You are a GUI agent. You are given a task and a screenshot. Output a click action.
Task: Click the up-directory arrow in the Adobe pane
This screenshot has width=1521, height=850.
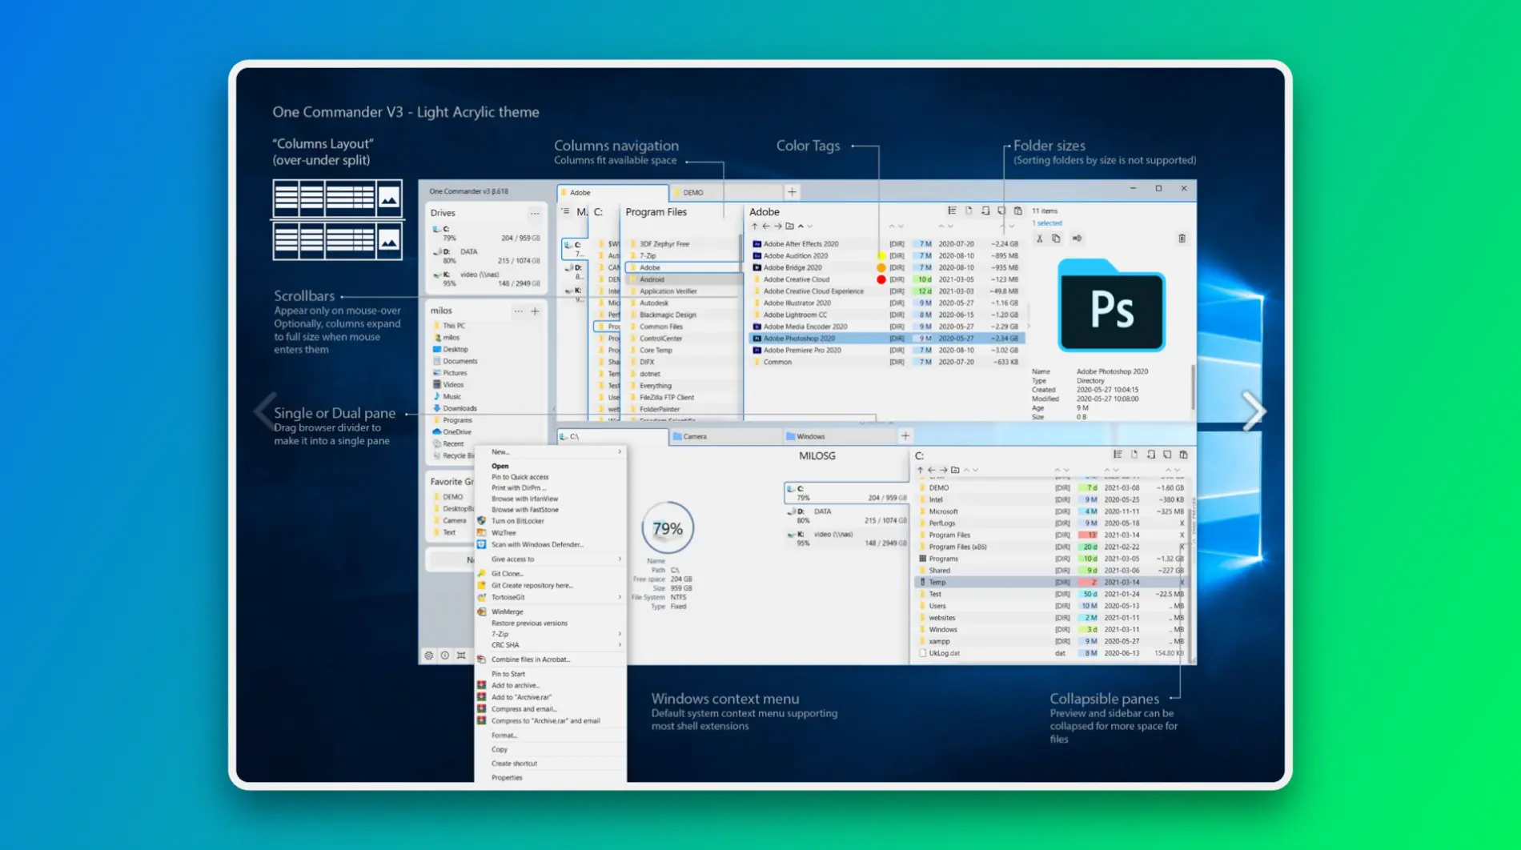tap(754, 227)
